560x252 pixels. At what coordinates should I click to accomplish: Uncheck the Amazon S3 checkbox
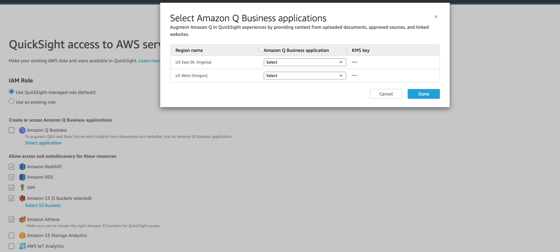[12, 198]
